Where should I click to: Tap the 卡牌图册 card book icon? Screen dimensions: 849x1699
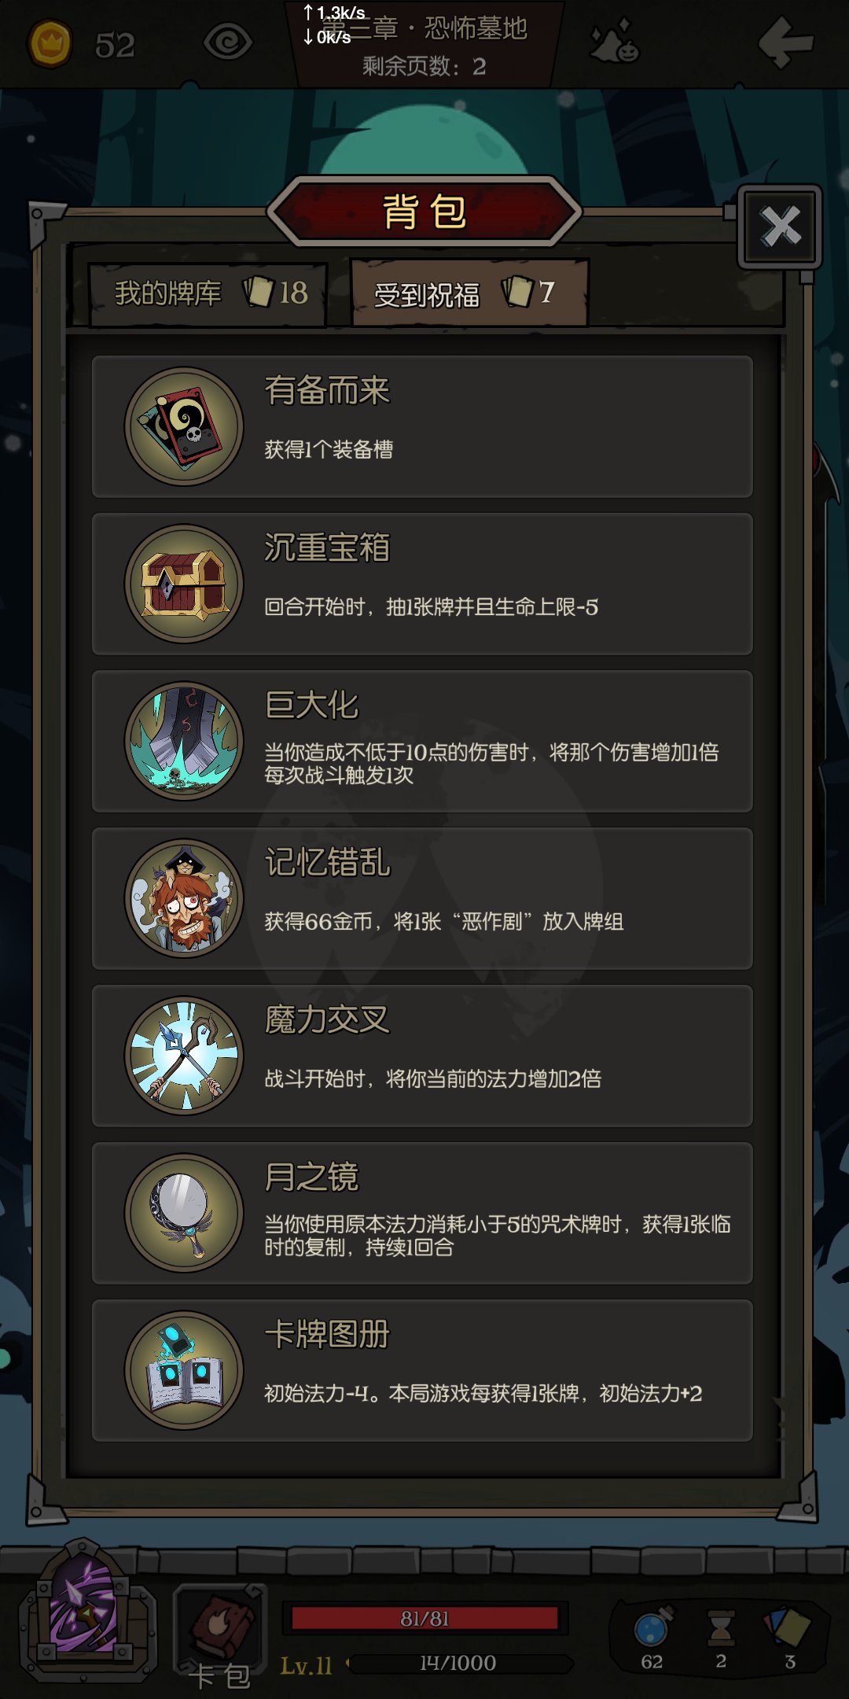point(184,1370)
